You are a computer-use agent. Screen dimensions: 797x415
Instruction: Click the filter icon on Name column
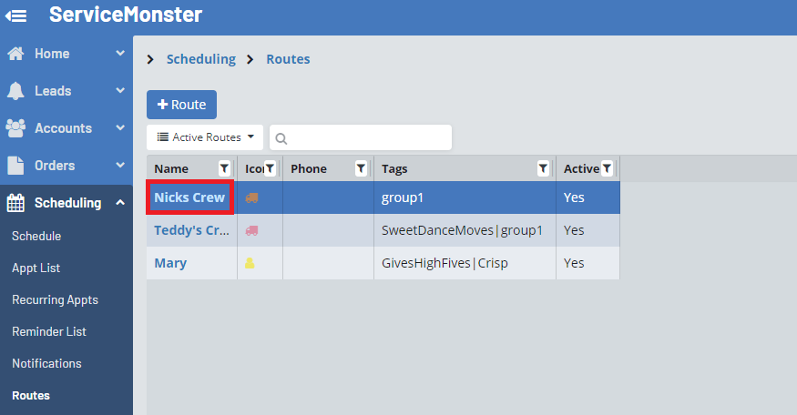[224, 168]
